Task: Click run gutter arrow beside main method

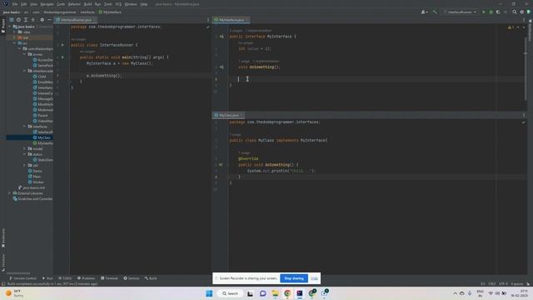Action: (62, 57)
